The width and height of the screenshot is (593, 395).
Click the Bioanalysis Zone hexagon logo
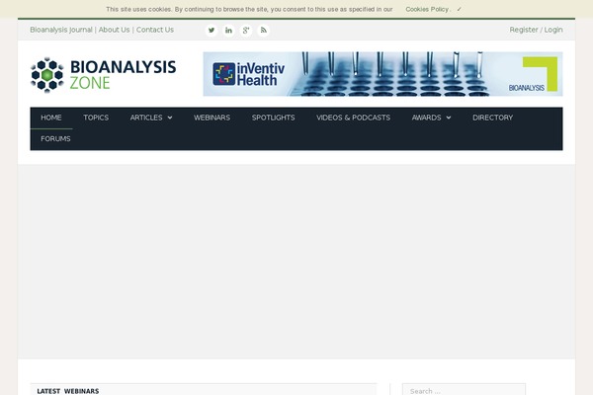(x=47, y=75)
